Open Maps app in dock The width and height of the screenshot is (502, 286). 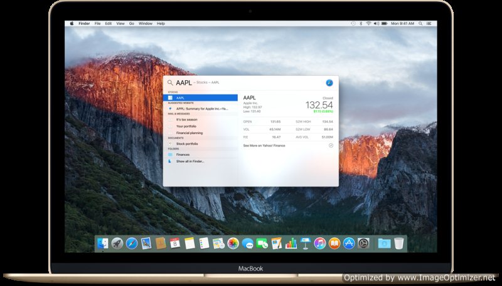pos(218,243)
